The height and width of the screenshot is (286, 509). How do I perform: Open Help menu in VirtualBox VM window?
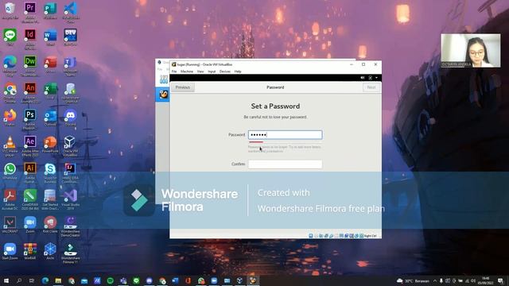(238, 71)
